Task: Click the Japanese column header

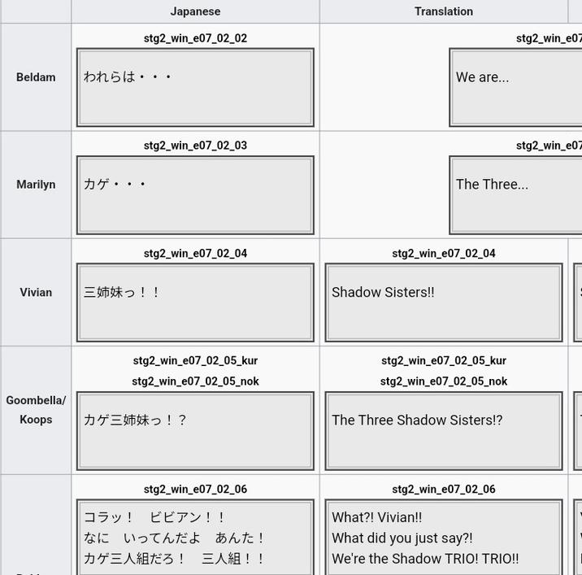Action: pos(195,11)
